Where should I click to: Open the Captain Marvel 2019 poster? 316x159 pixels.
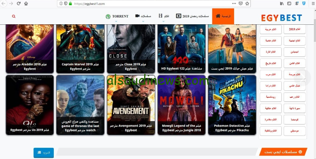click(x=81, y=49)
